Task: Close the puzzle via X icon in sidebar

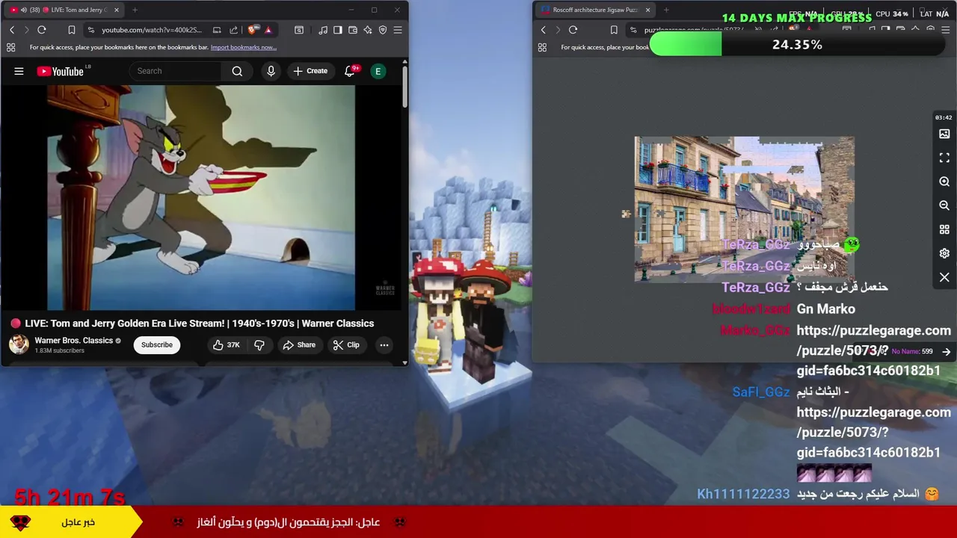Action: click(x=944, y=277)
